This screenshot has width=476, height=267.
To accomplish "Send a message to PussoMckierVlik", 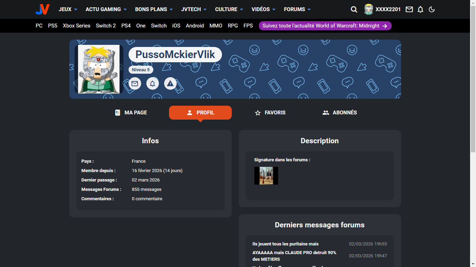I will click(135, 84).
